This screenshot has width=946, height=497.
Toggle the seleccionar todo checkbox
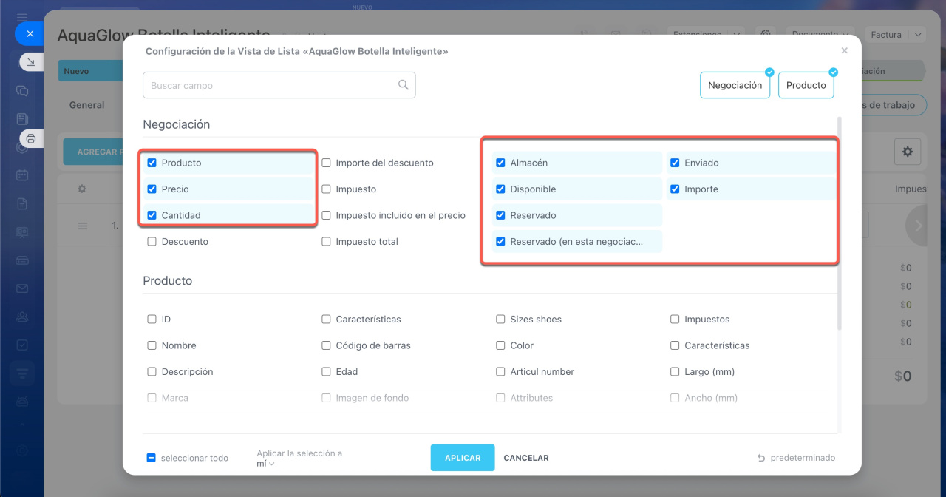(151, 458)
